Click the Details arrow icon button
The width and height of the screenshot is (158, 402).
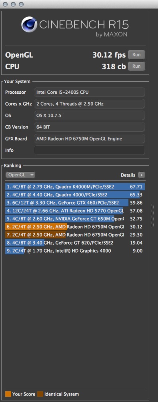141,175
